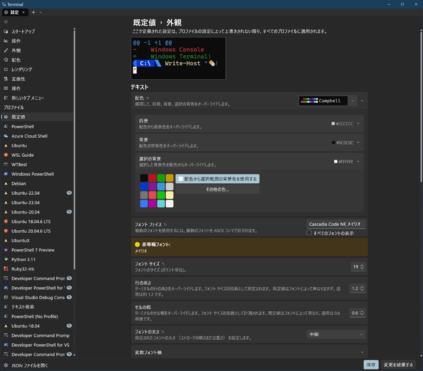This screenshot has height=371, width=423.
Task: Open レンダリング settings page
Action: 37,69
